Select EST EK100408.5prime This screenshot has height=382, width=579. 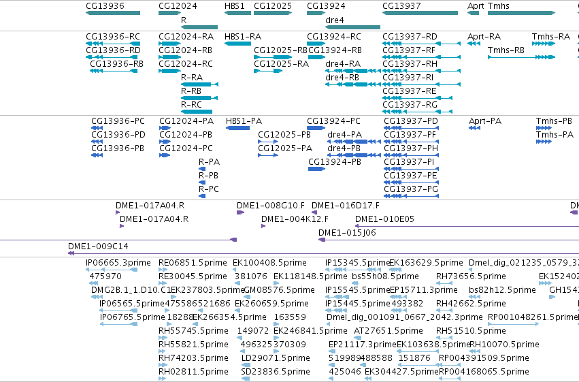[236, 270]
